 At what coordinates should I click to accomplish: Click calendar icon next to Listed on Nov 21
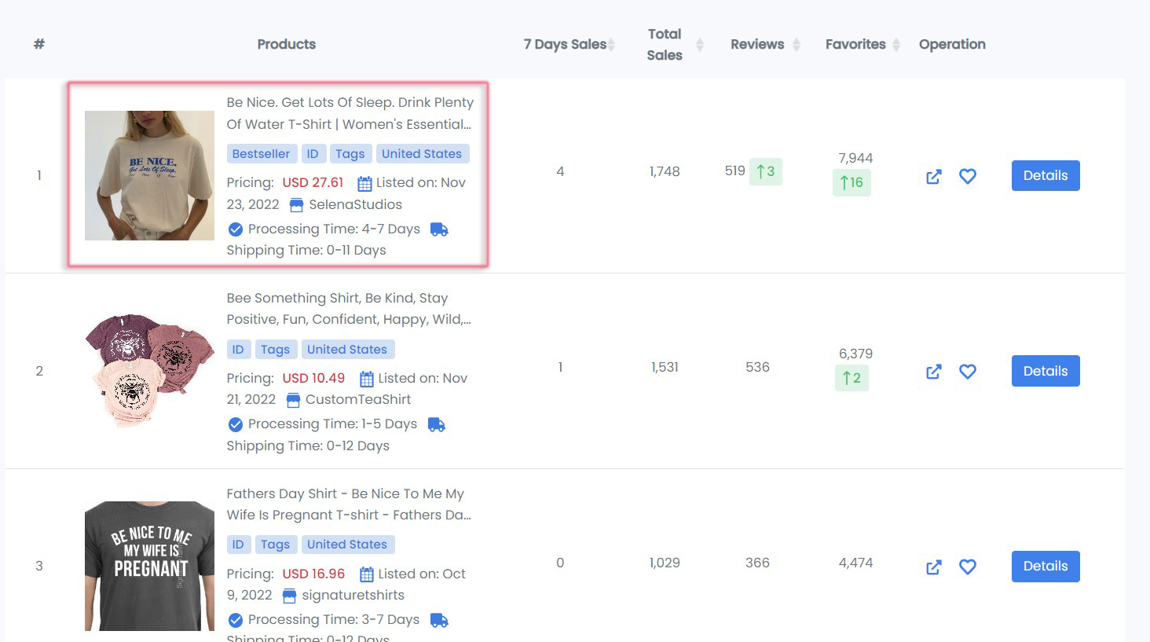click(x=367, y=380)
